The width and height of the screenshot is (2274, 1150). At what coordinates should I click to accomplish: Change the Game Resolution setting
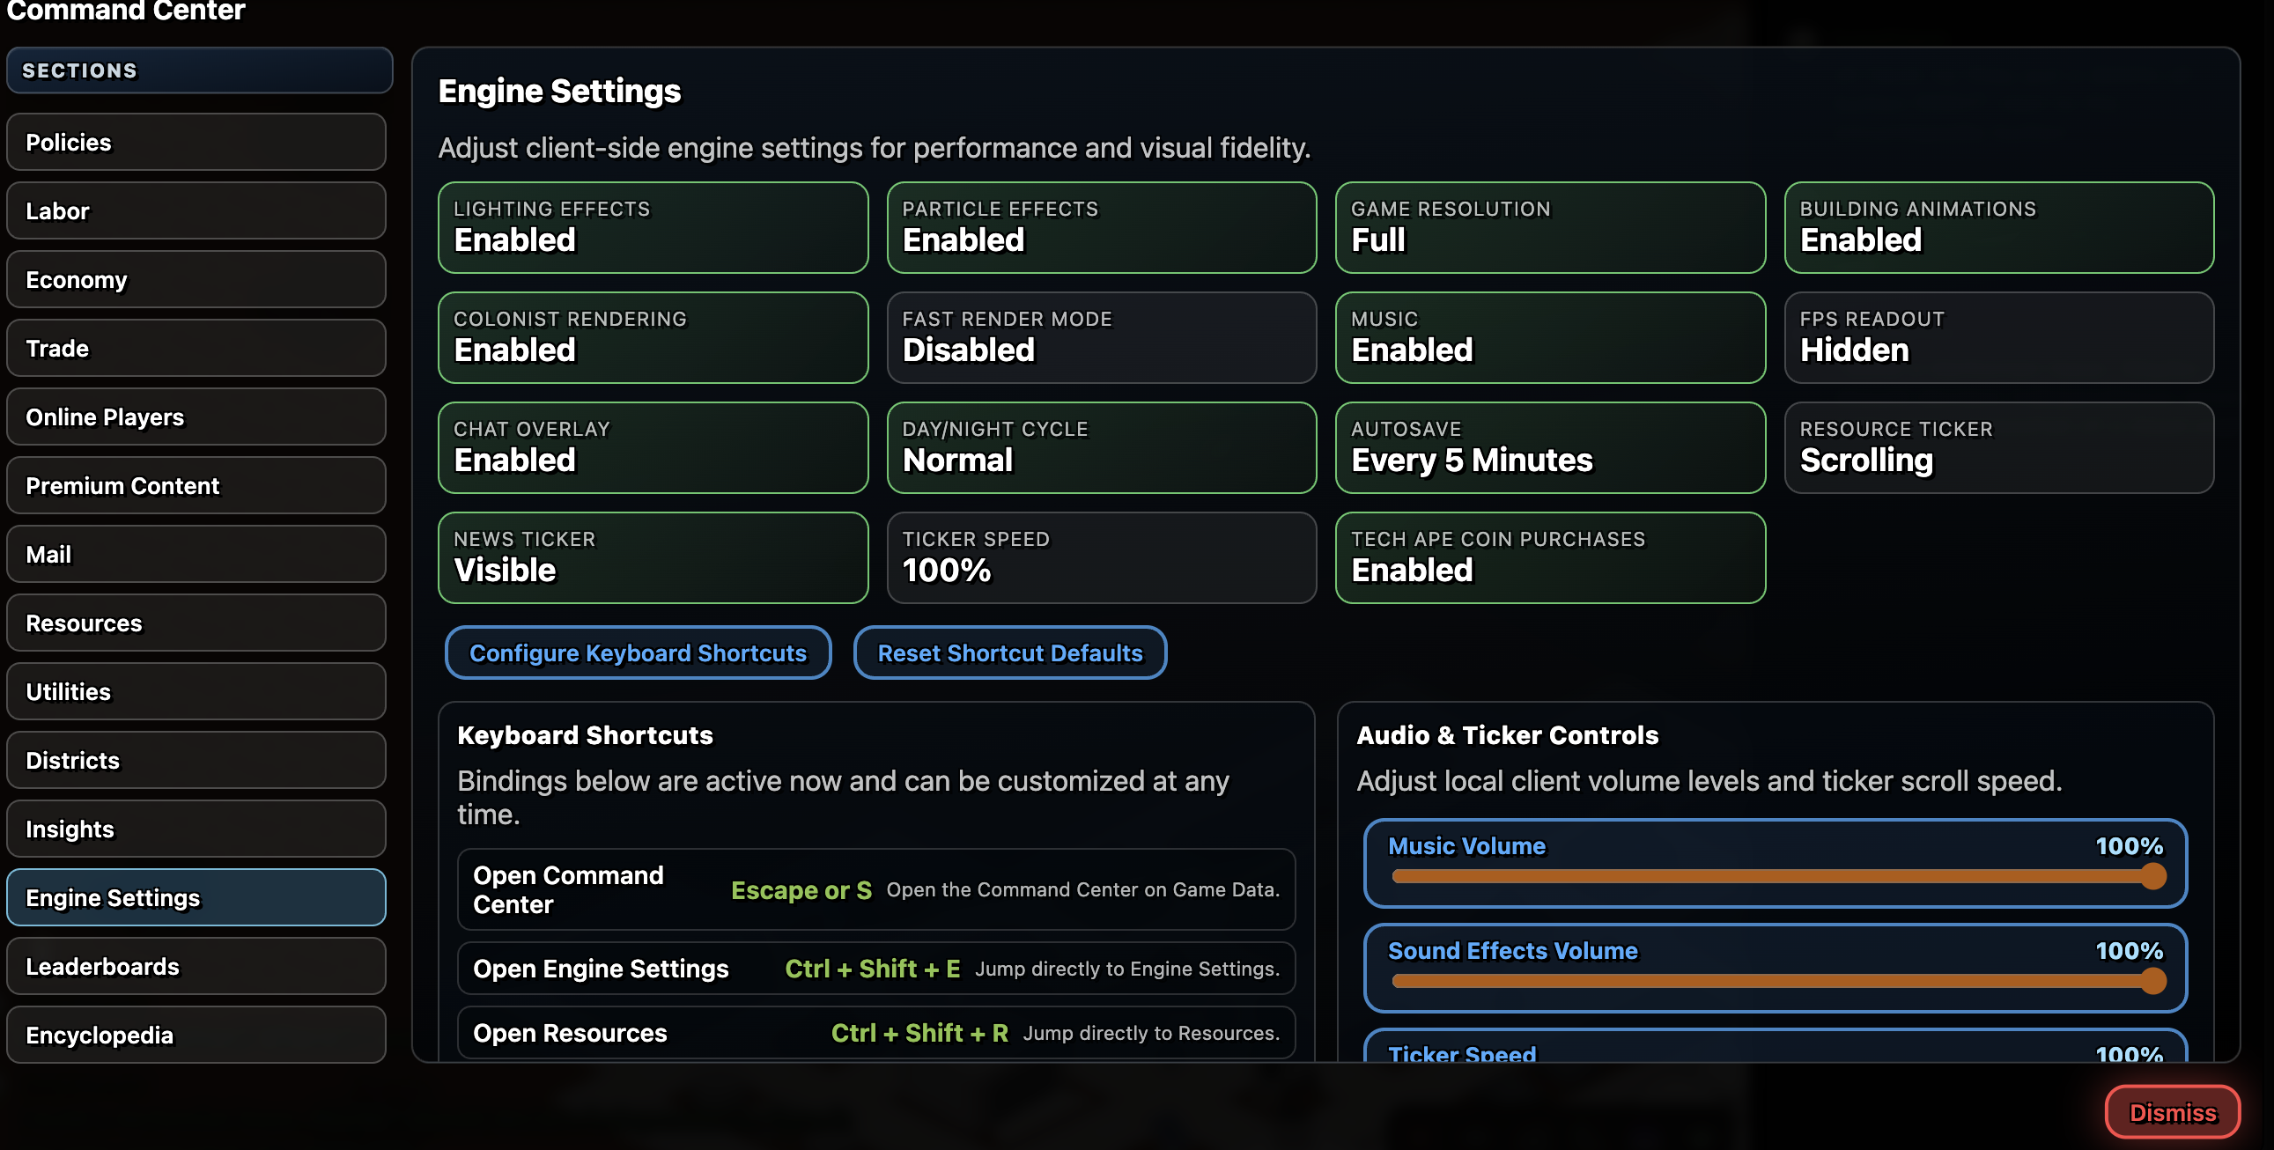[1550, 228]
